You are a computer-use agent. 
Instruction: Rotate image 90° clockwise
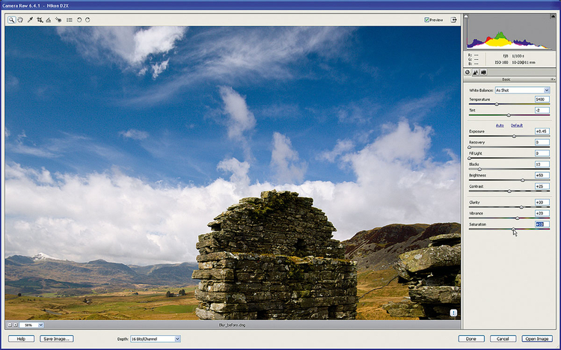click(88, 20)
